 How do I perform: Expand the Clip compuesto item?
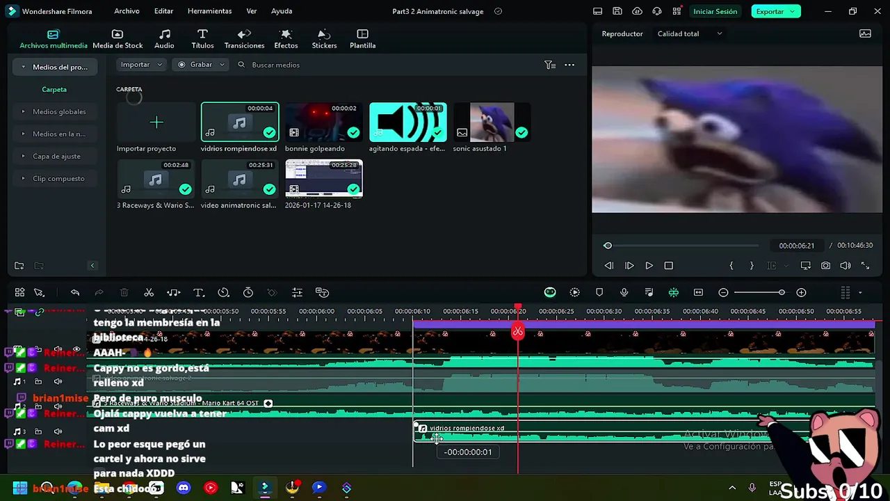click(23, 178)
